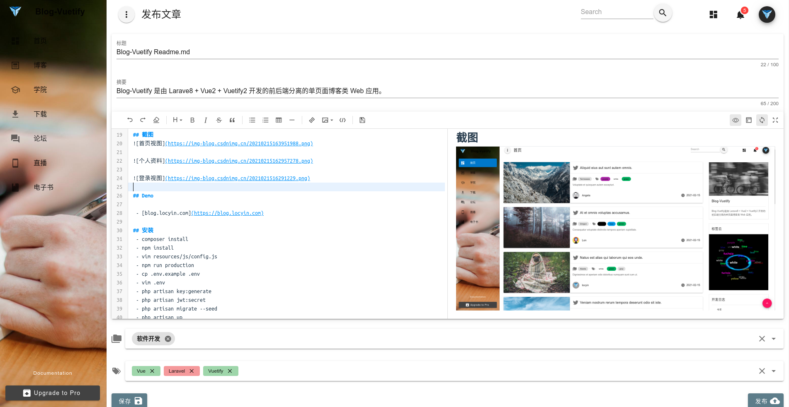Open the heading H dropdown
Image resolution: width=789 pixels, height=407 pixels.
177,120
